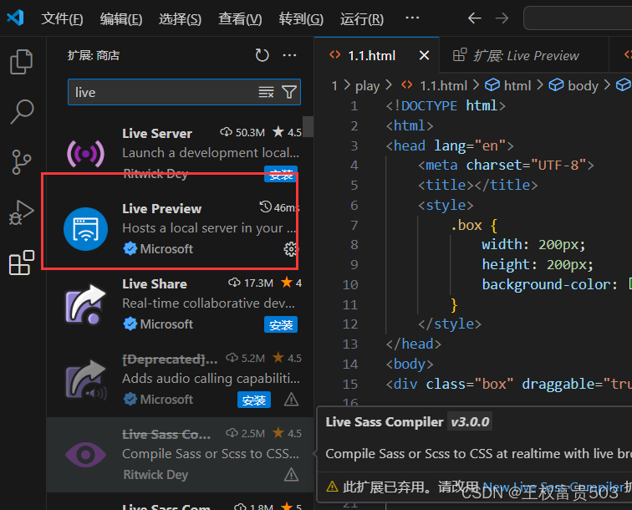Click the extension list scrollbar thumb
Screen dimensions: 632x510
[x=308, y=126]
